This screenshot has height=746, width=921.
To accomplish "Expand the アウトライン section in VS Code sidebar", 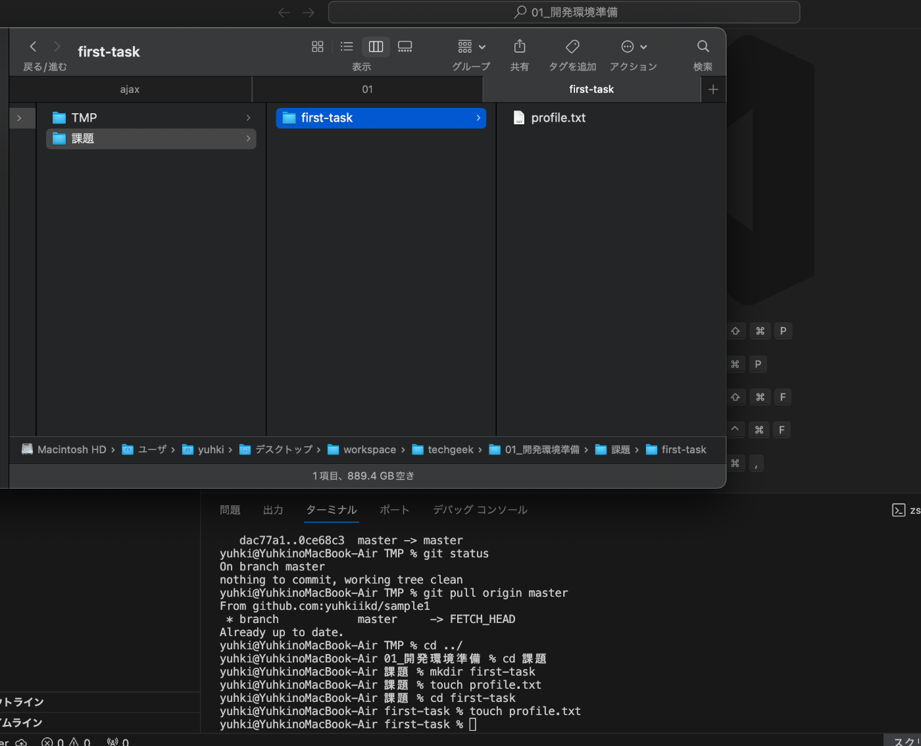I will click(100, 702).
